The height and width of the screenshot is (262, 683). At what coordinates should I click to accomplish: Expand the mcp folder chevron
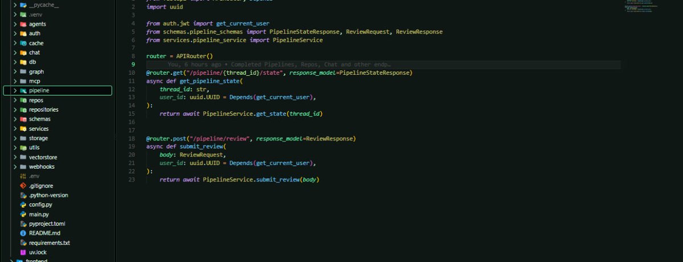tap(15, 81)
